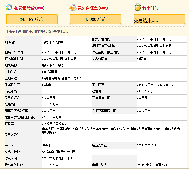Viewport: 189px width, 169px height.
Task: Click the 剩余时间 red heading
Action: click(x=150, y=8)
